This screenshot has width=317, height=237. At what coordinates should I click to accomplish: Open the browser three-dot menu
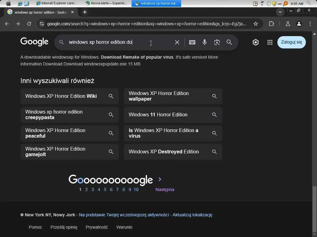310,24
